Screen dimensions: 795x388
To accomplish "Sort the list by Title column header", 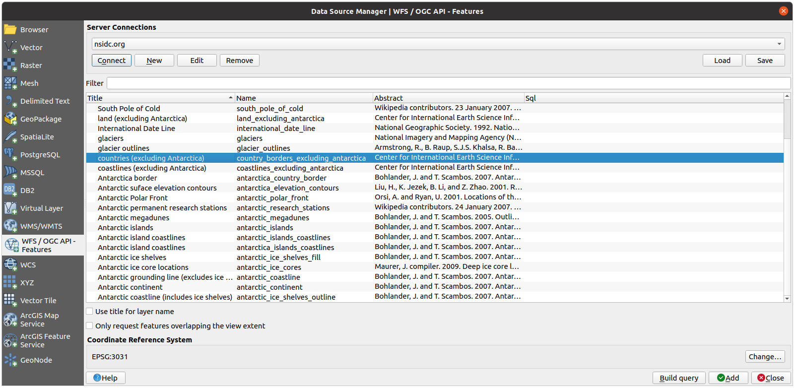I will [x=159, y=98].
